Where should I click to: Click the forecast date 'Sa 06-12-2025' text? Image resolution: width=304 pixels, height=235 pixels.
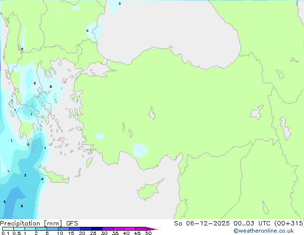[202, 223]
